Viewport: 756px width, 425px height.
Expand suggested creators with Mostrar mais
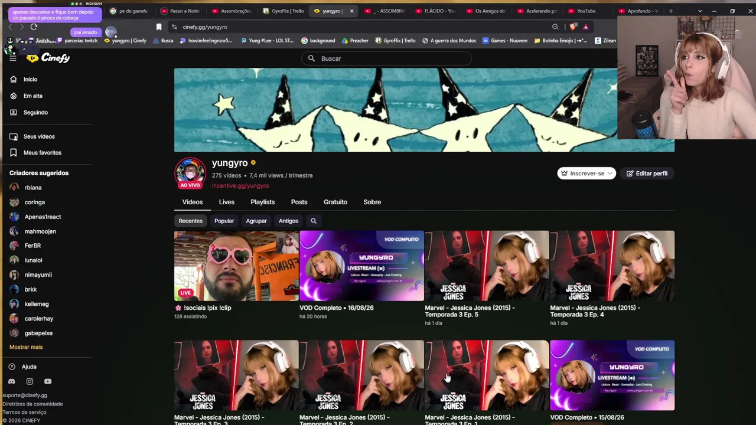pos(26,347)
